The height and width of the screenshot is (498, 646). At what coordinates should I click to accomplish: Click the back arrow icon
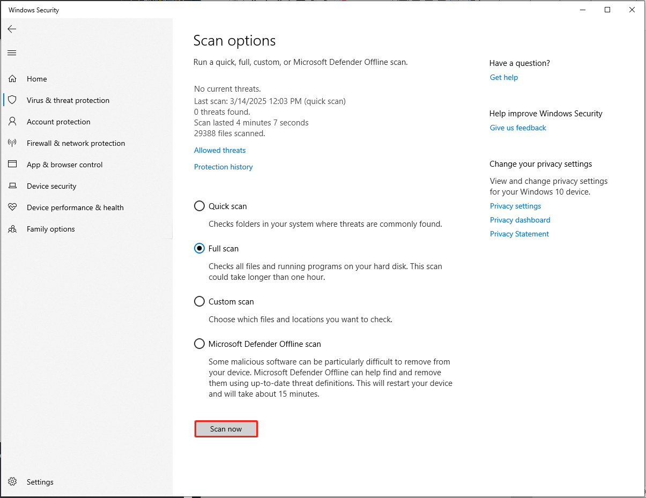click(x=12, y=29)
